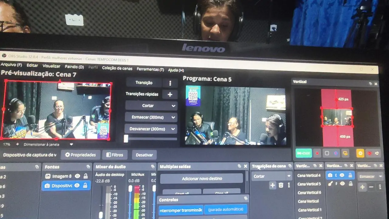389x219 pixels.
Task: Adjust the Mic/Aux volume slider handle
Action: point(130,189)
